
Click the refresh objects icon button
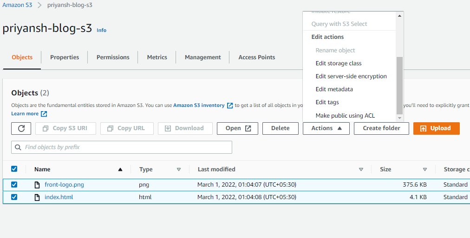point(21,128)
